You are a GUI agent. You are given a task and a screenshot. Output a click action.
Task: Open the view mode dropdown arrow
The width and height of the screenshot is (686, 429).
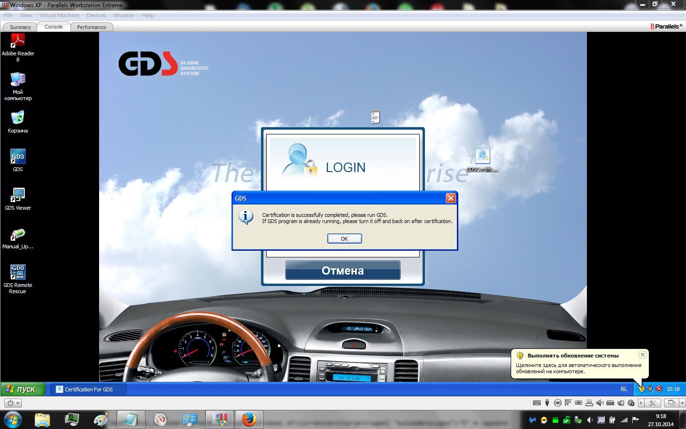pyautogui.click(x=682, y=403)
